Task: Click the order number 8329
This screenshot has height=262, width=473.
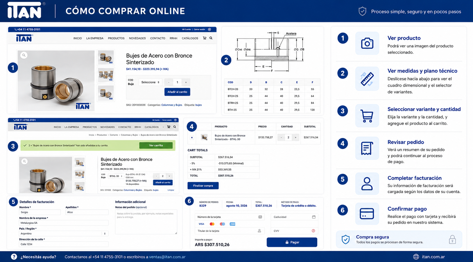Action: coord(203,206)
